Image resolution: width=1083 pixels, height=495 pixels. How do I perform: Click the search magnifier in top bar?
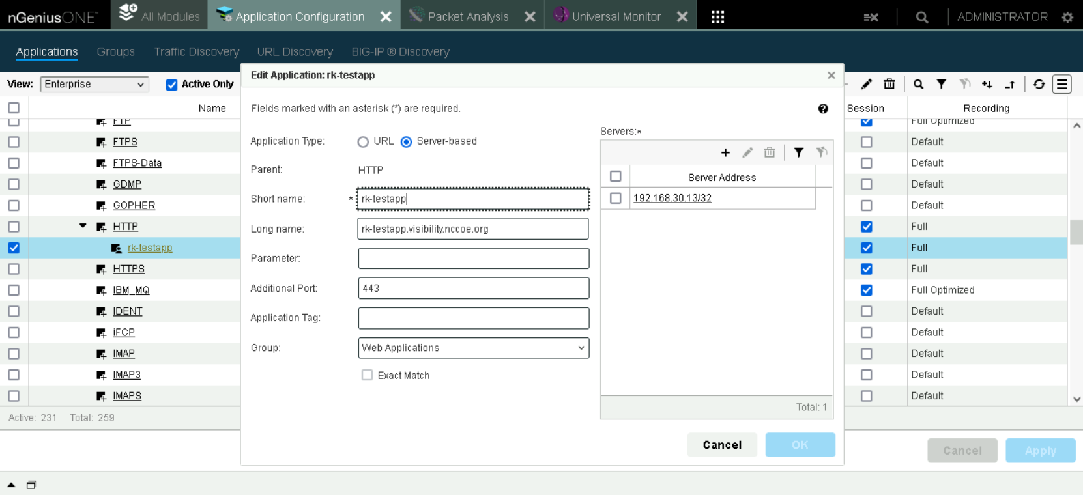click(x=921, y=18)
